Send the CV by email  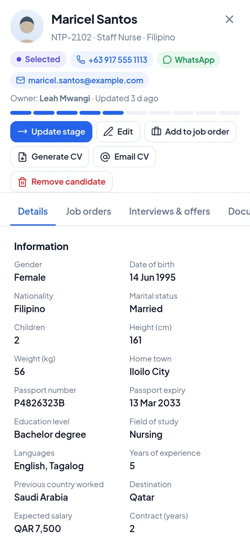[x=124, y=157]
